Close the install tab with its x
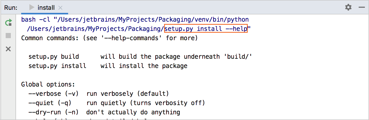 [x=60, y=8]
